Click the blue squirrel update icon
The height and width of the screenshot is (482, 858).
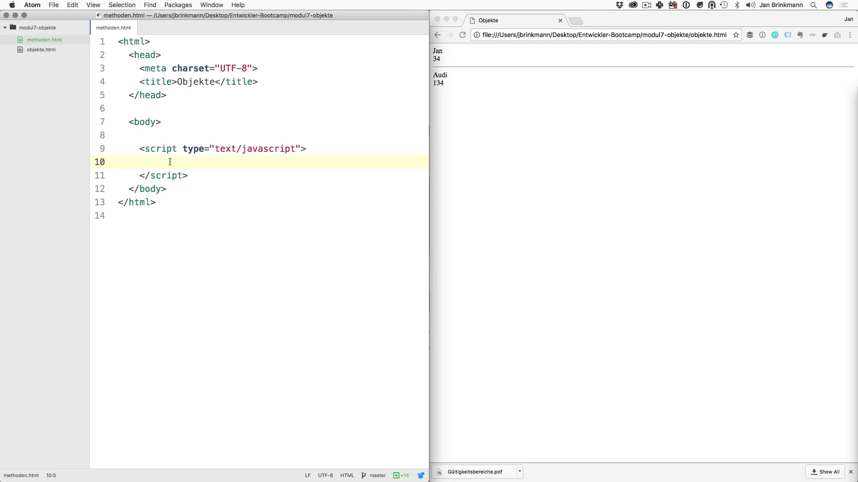421,475
